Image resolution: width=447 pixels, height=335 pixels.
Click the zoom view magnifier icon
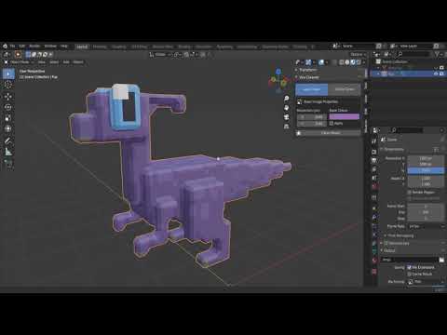coord(286,99)
